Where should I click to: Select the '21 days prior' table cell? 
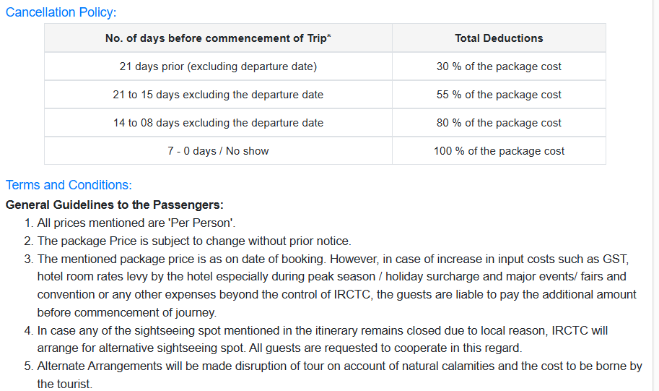coord(218,66)
